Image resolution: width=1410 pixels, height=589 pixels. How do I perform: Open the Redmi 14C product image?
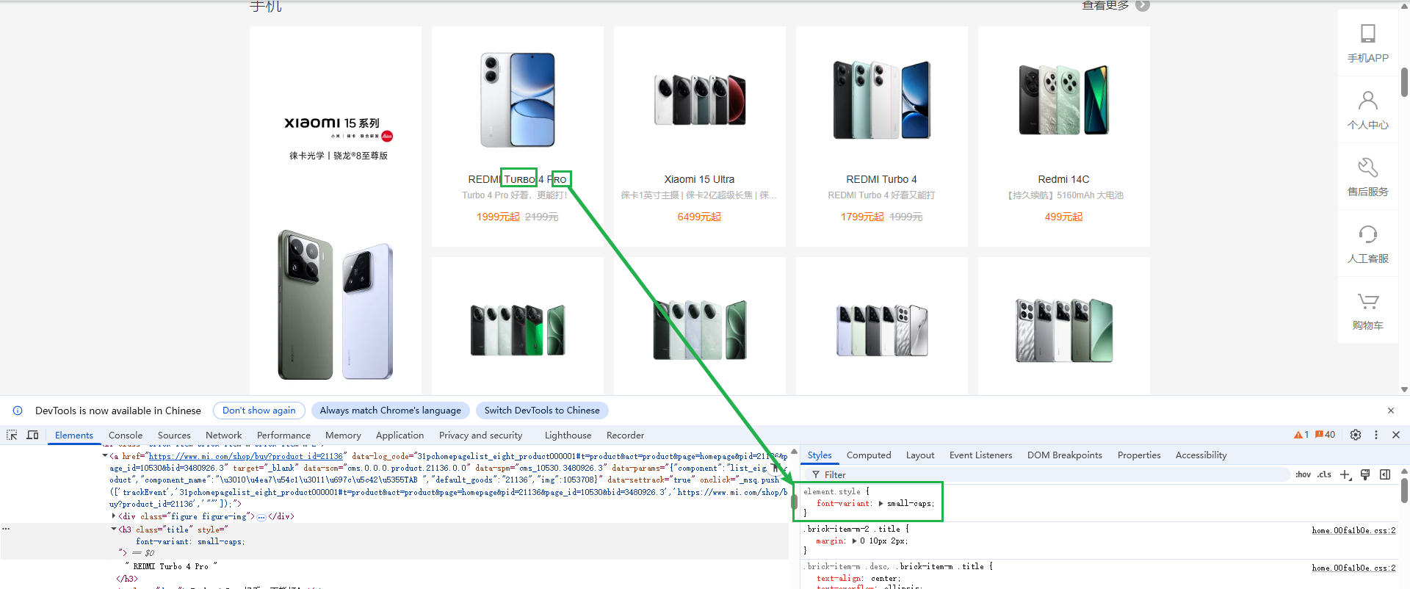(1063, 100)
